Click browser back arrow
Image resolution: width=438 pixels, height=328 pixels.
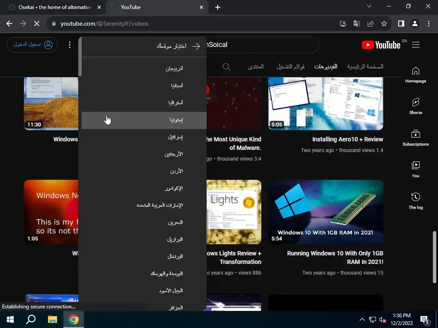(9, 24)
